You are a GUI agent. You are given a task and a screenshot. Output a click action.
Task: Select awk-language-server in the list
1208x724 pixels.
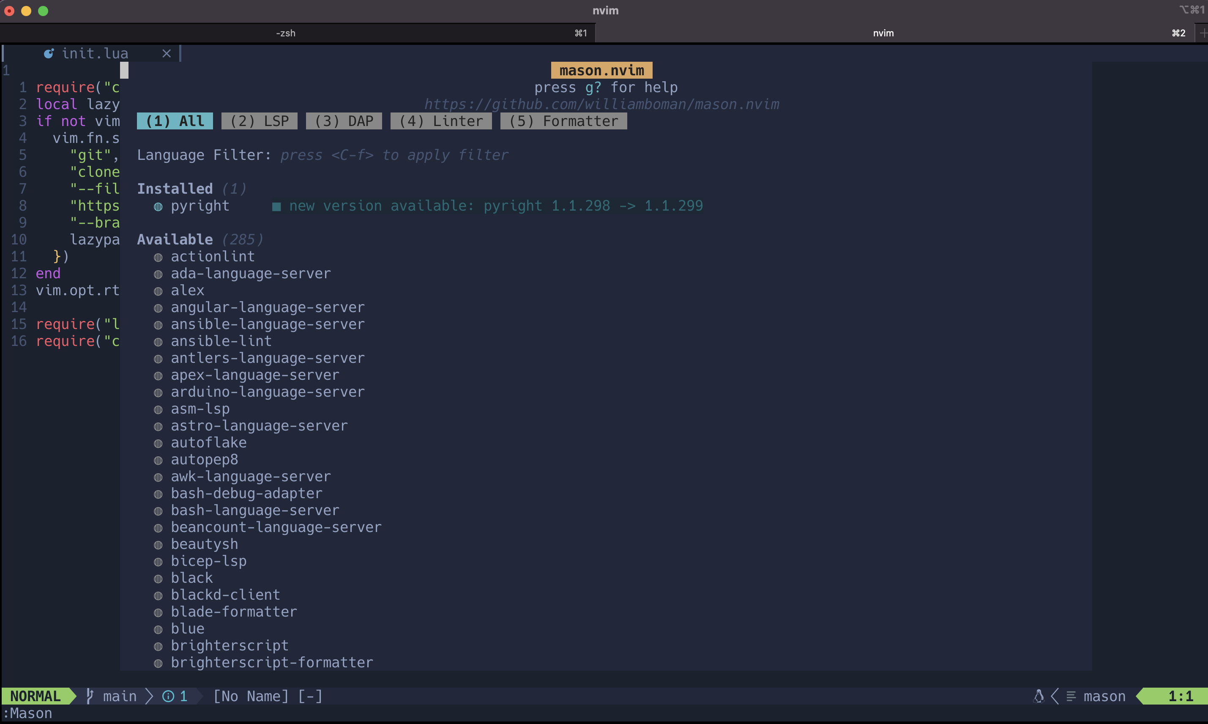[251, 476]
